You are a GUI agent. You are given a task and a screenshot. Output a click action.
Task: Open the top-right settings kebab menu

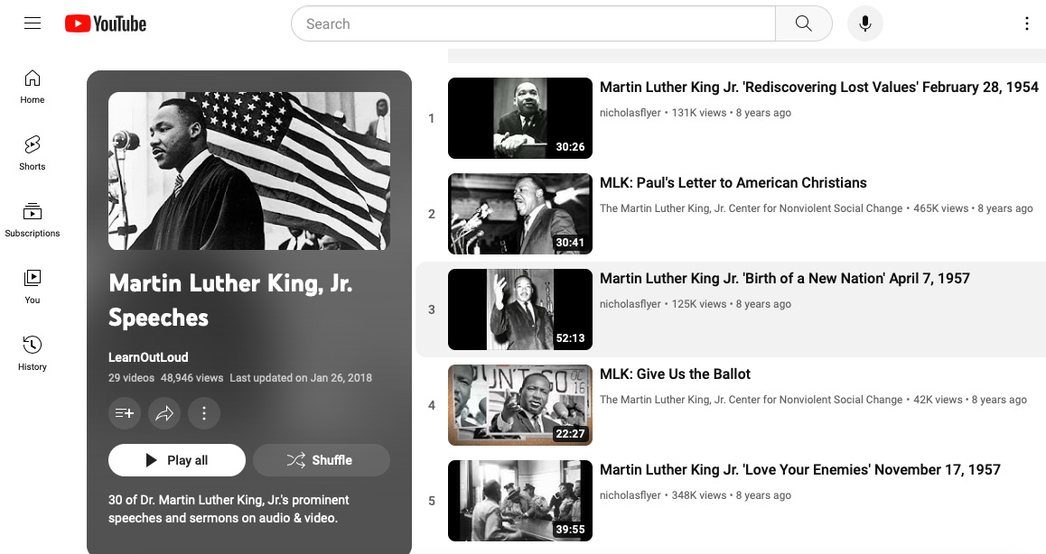pyautogui.click(x=1027, y=24)
